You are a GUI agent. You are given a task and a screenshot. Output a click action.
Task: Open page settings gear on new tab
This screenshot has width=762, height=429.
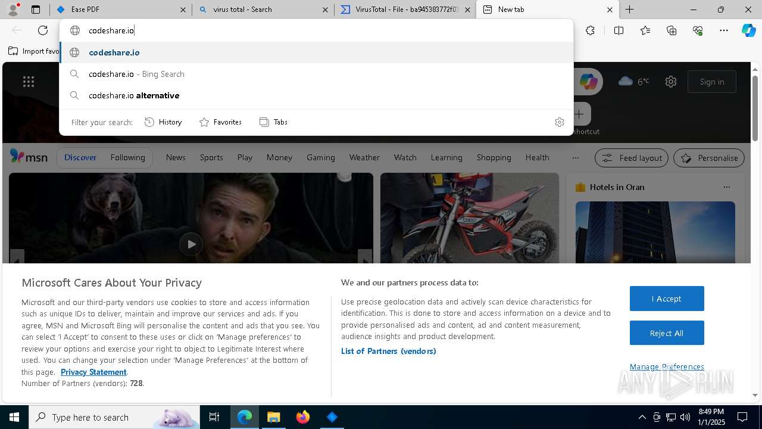(x=671, y=82)
